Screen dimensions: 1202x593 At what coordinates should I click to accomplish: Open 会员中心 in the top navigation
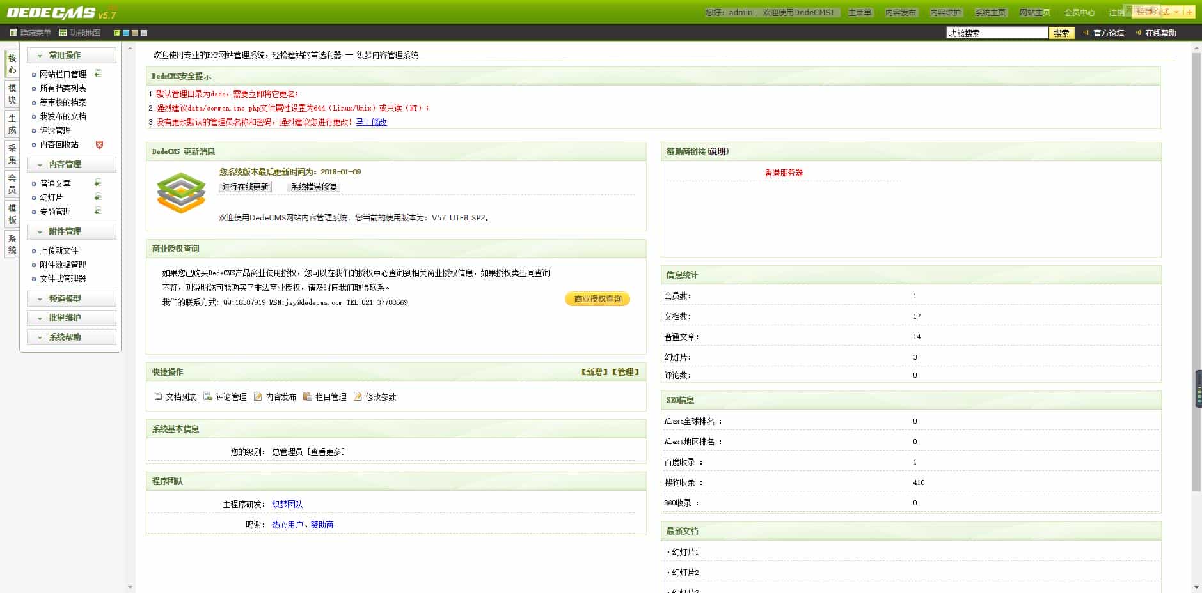(x=1080, y=13)
